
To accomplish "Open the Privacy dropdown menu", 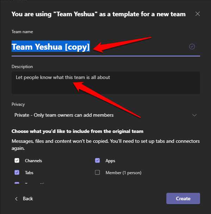I will click(105, 115).
